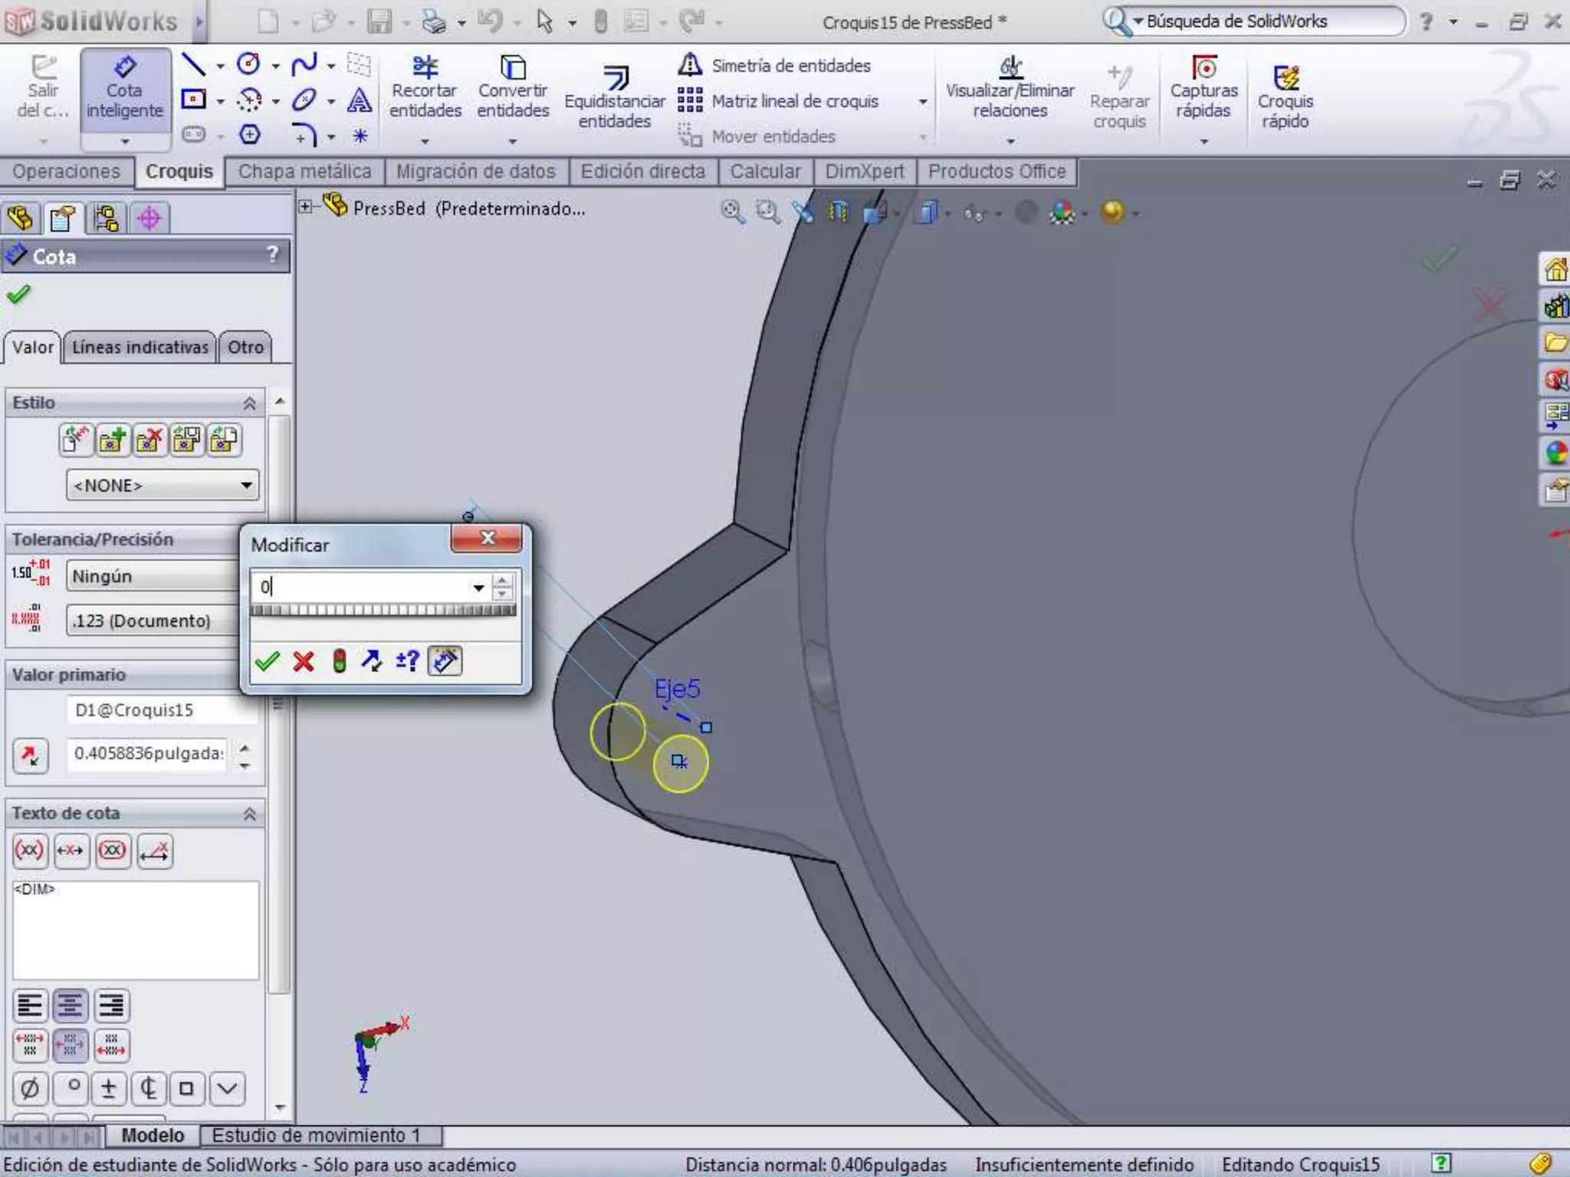Toggle the mark dimension for drawing import button
Screen dimensions: 1570x1177
[445, 661]
